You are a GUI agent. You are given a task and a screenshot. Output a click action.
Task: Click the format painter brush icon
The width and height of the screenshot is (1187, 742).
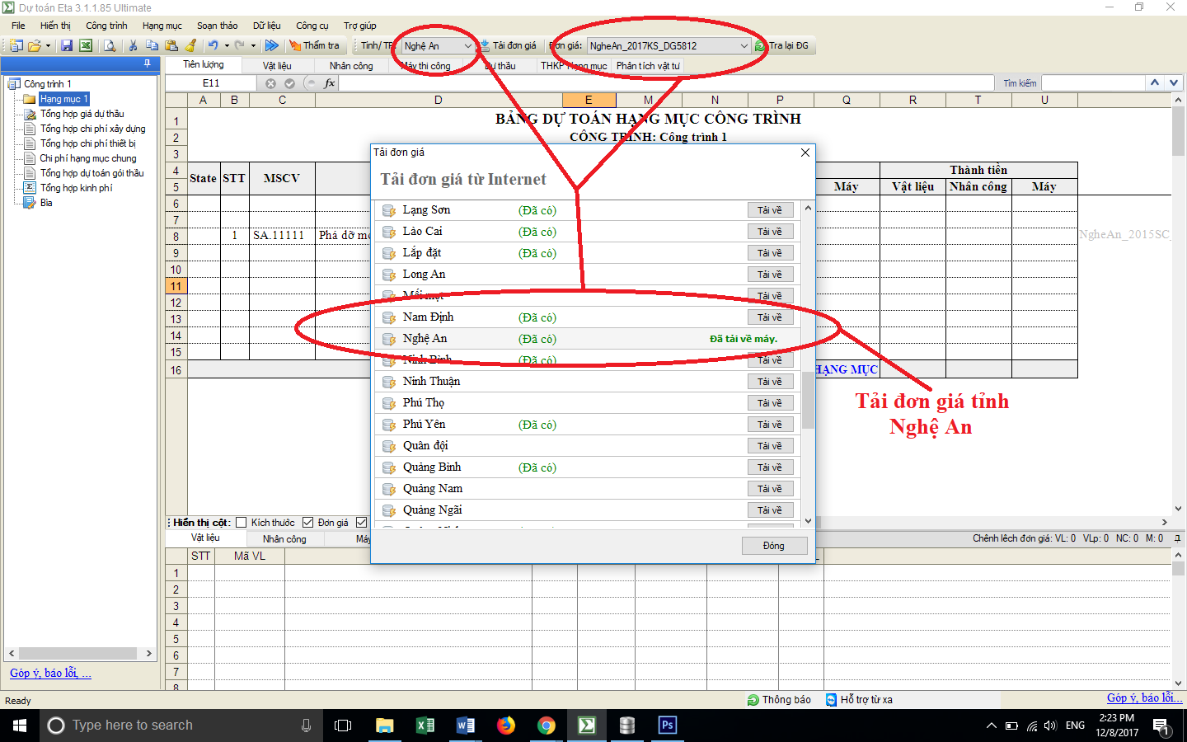click(x=191, y=46)
